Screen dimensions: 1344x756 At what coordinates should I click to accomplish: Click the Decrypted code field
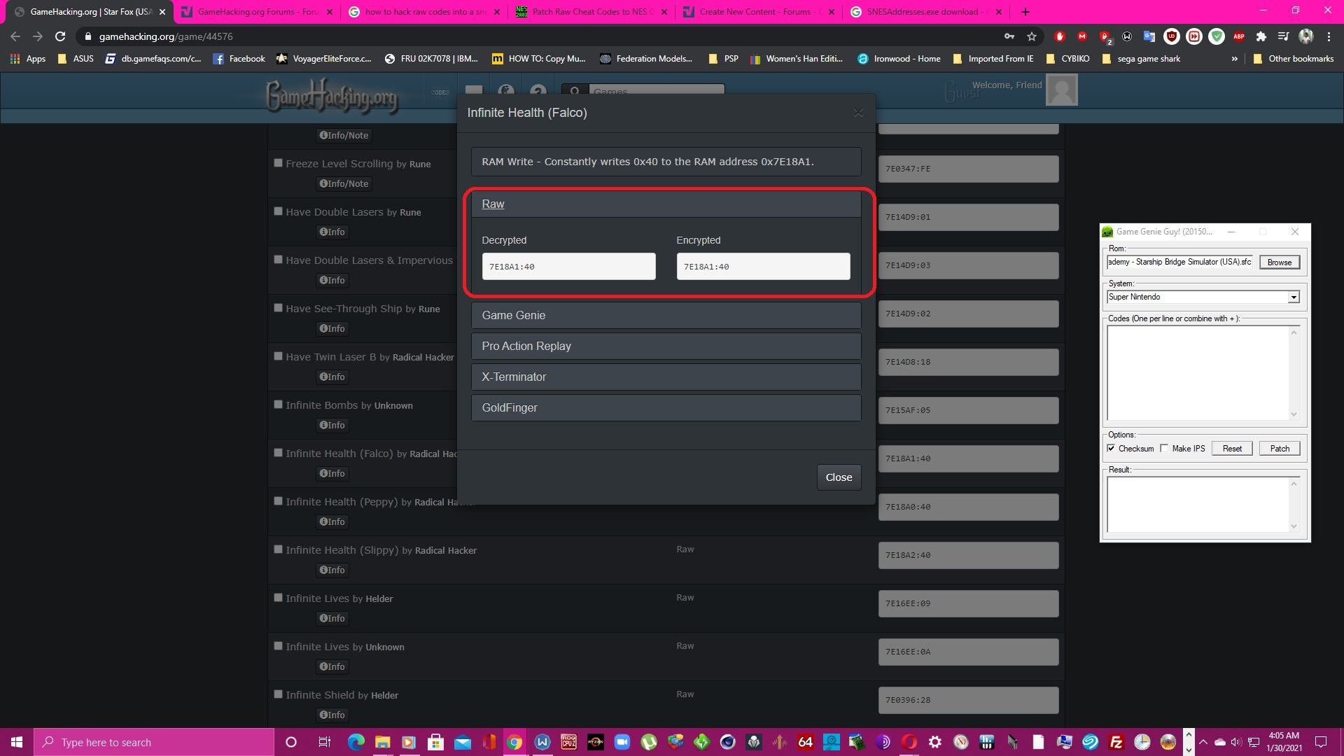pos(568,267)
